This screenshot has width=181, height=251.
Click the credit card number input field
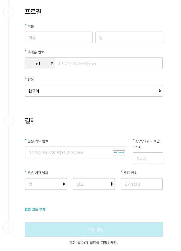[76, 152]
